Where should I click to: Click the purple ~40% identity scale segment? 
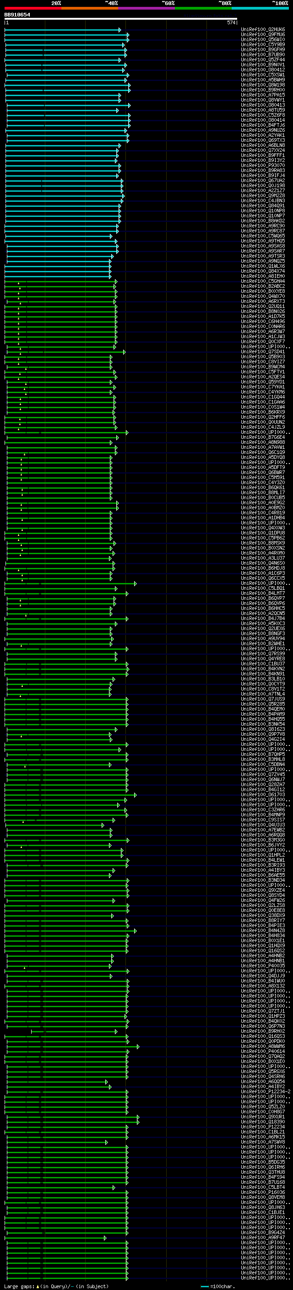coord(147,9)
